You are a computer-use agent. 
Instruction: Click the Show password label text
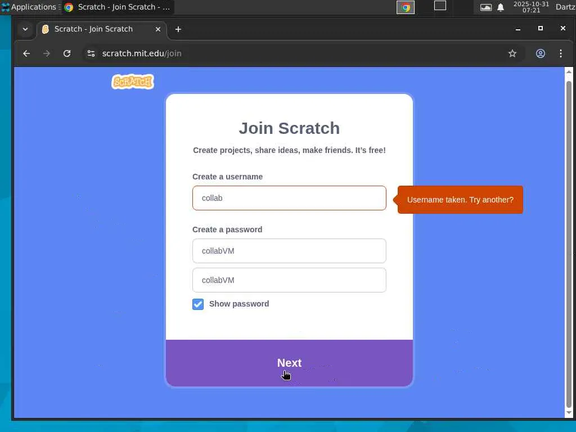tap(239, 304)
